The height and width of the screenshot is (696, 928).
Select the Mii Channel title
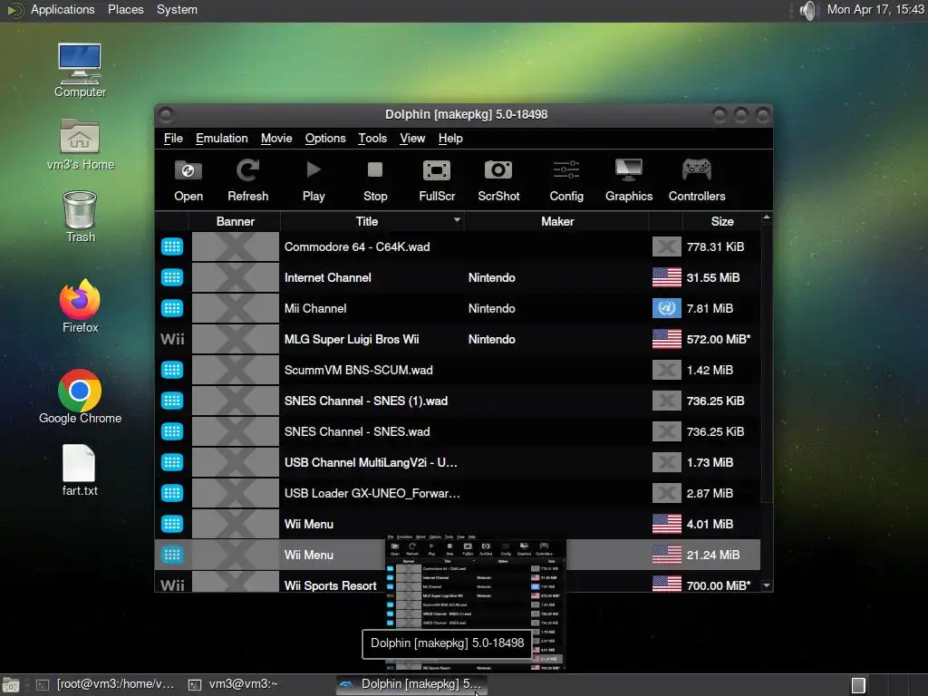(314, 308)
